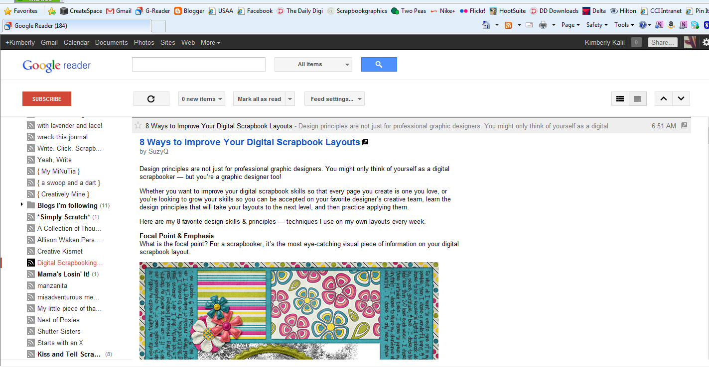Open the Hilton favorite
709x367 pixels.
[623, 10]
